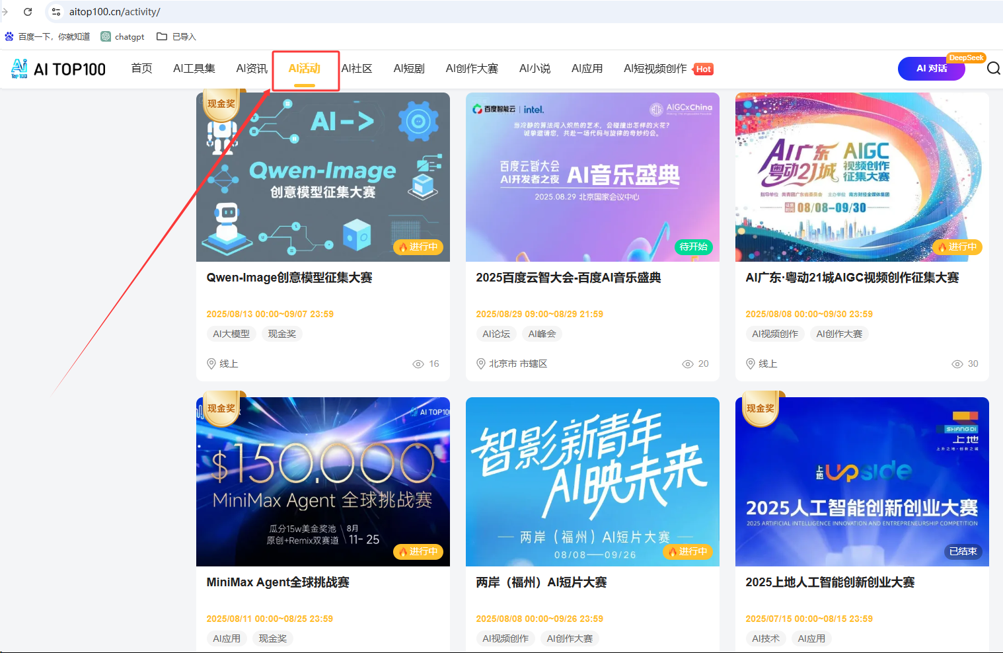
Task: Open 2025百度云智大会-百度AI音乐盛典 title
Action: point(568,278)
